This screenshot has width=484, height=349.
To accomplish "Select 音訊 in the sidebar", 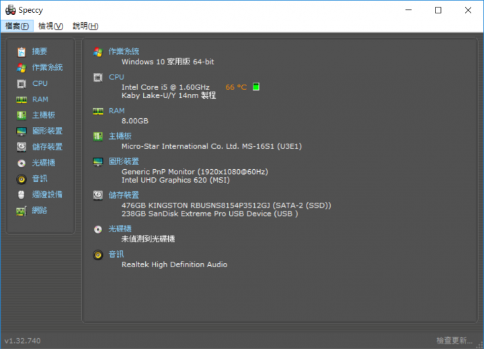I will click(x=40, y=179).
